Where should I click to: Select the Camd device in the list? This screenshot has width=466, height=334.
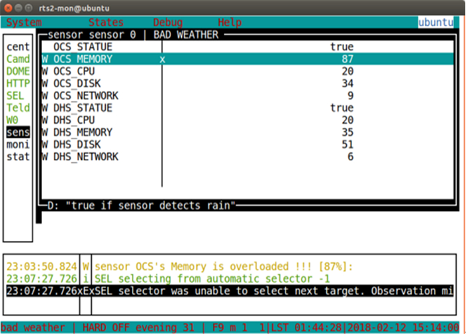tap(18, 59)
